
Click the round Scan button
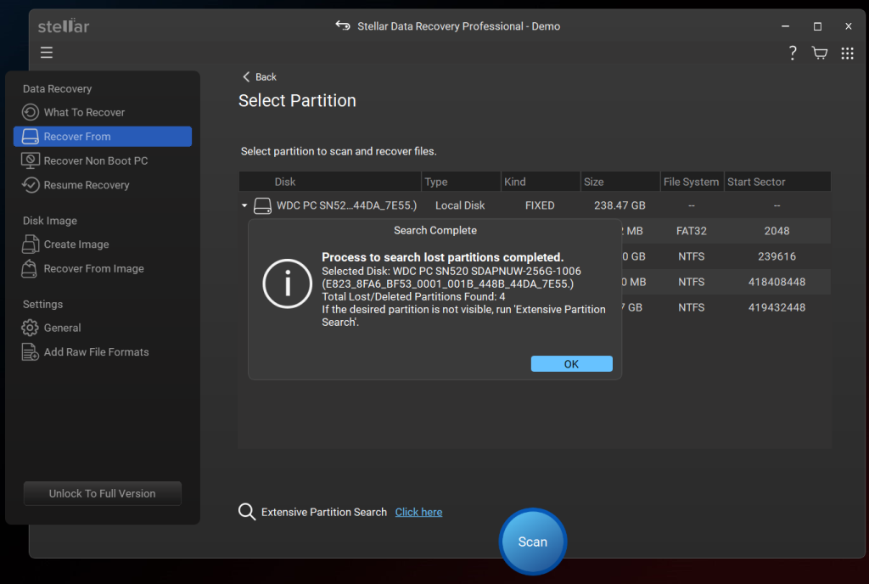(533, 542)
